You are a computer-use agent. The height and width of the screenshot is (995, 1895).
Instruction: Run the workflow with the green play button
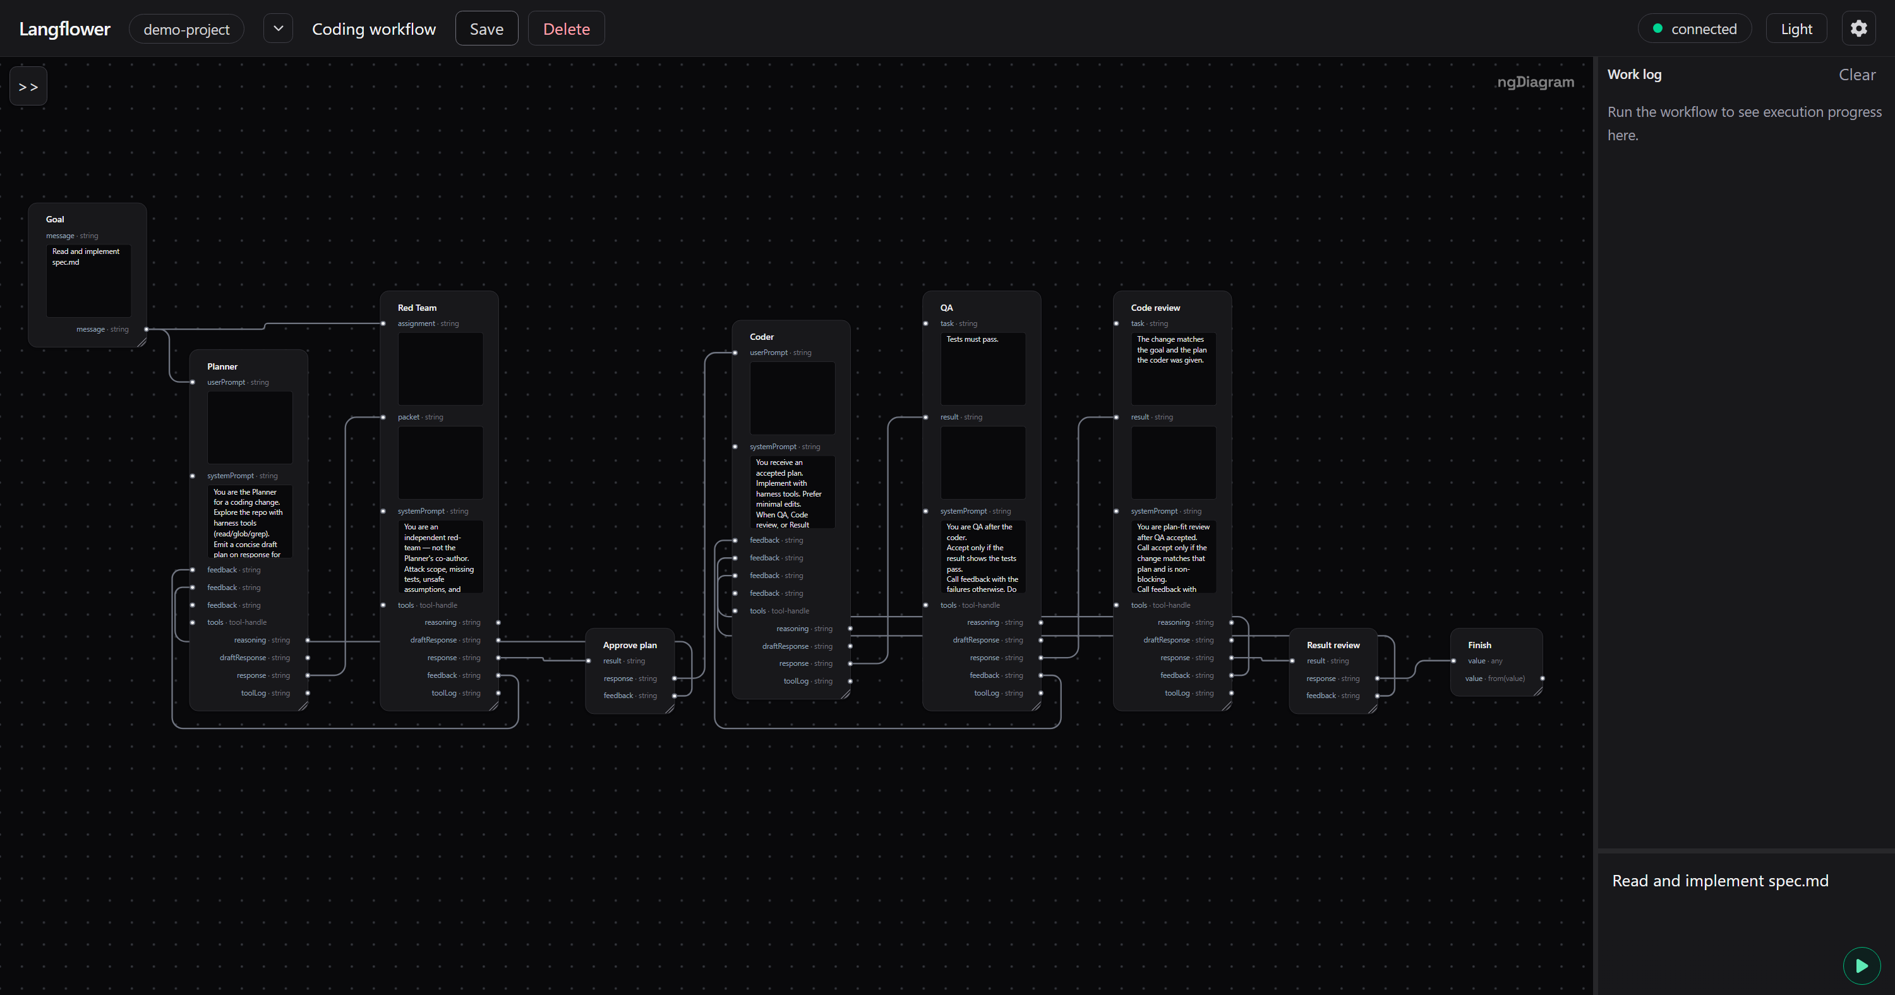point(1861,965)
